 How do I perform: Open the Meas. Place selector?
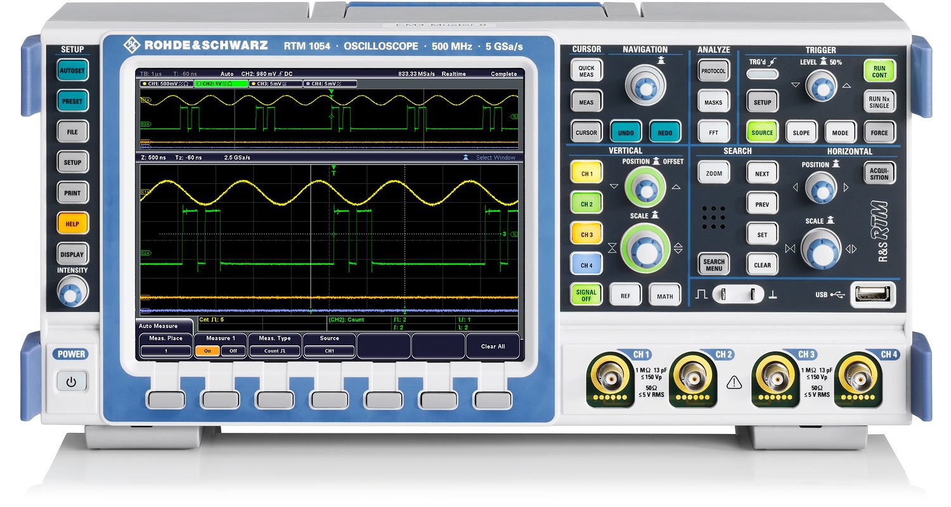(x=165, y=350)
